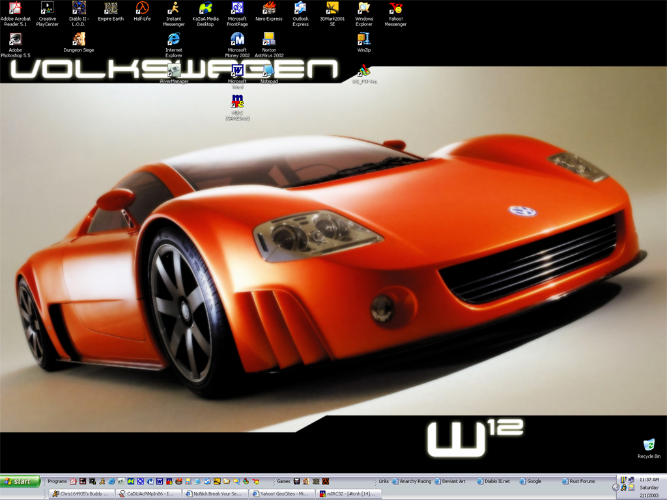Click Nero flame icon in Programs toolbar

click(178, 481)
